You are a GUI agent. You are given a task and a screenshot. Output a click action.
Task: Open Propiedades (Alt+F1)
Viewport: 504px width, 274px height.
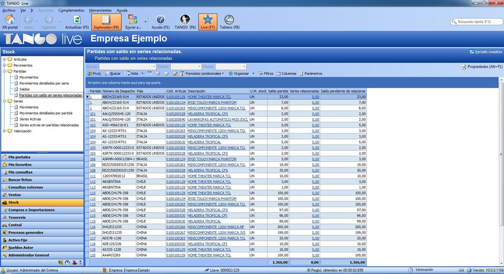click(x=482, y=66)
